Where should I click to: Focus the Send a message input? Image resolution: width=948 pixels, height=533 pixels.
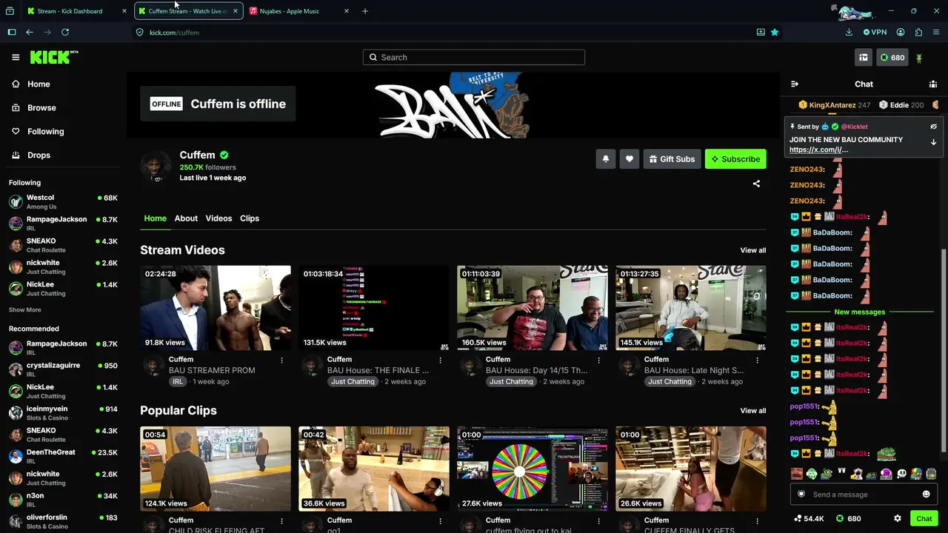click(x=863, y=495)
